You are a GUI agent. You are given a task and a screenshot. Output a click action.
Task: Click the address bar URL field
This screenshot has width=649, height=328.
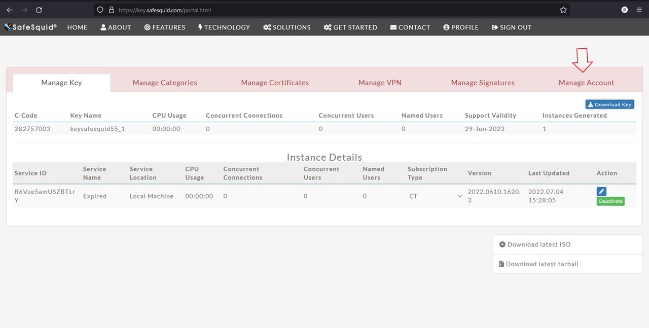[332, 10]
